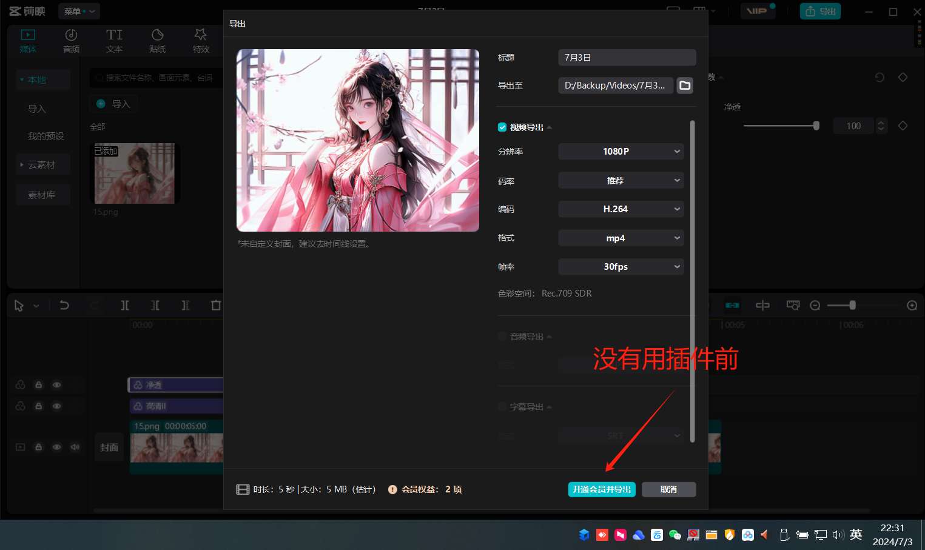Click the timeline zoom-in magnifier icon
The height and width of the screenshot is (550, 925).
point(912,305)
